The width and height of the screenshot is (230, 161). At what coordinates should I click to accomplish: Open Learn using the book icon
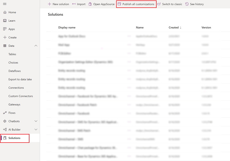5,21
